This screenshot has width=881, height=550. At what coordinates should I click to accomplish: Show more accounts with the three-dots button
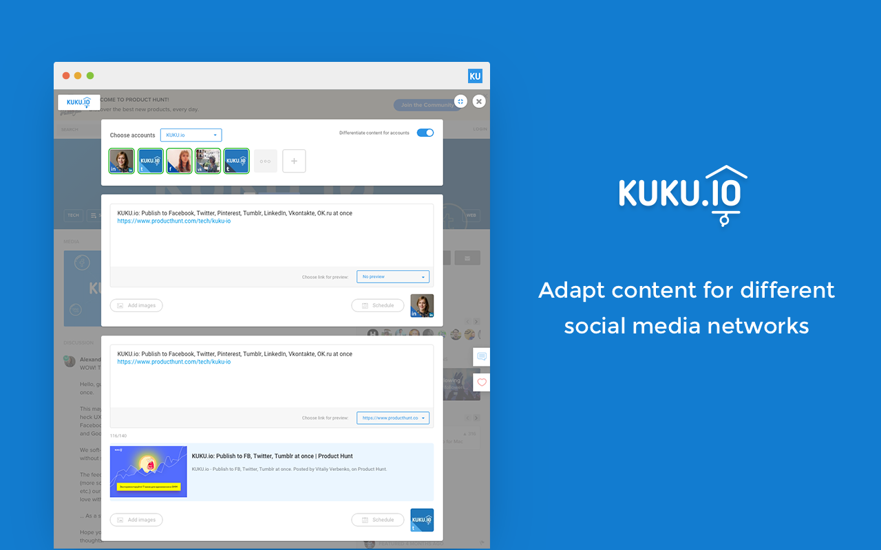[x=266, y=161]
